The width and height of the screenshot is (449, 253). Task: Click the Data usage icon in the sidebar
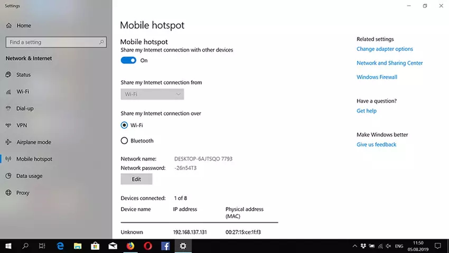(8, 176)
